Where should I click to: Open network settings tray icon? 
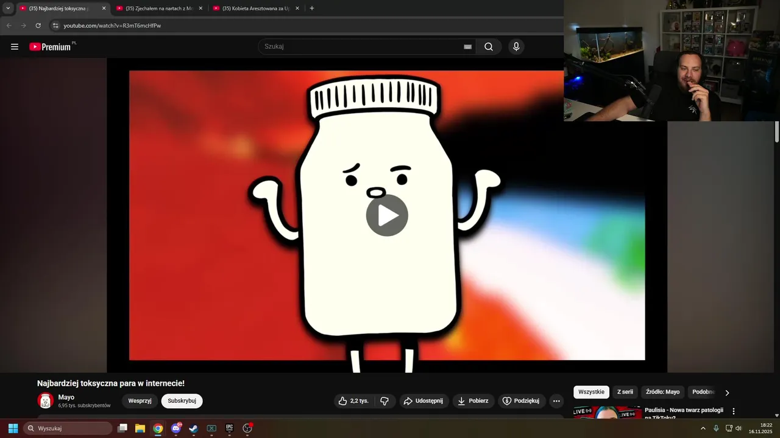(729, 428)
